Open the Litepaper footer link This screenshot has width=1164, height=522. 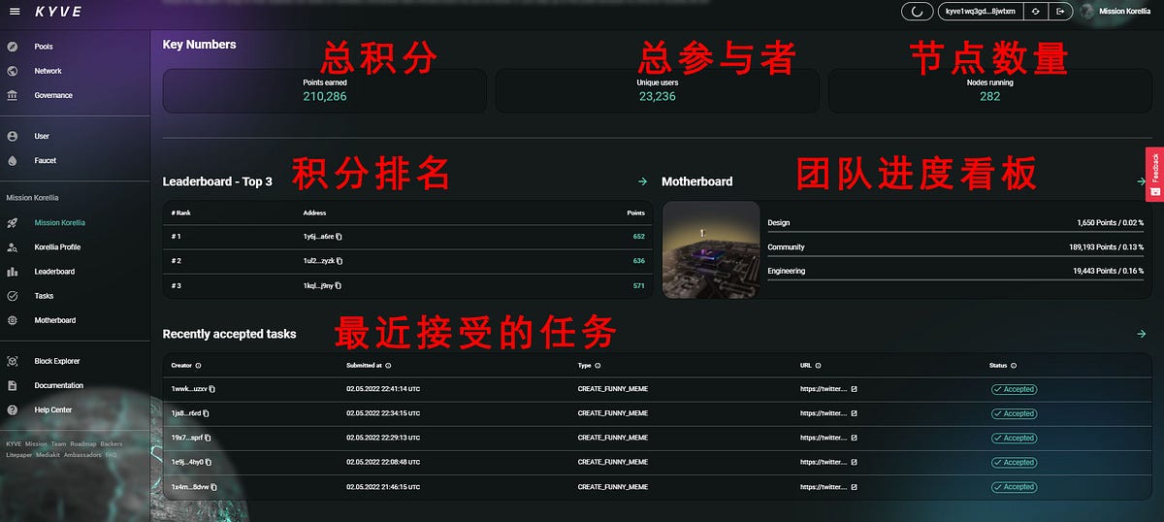(x=19, y=454)
